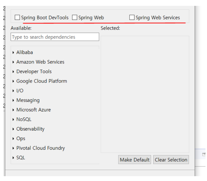This screenshot has width=207, height=181.
Task: Select the Developer Tools label
Action: tap(34, 72)
